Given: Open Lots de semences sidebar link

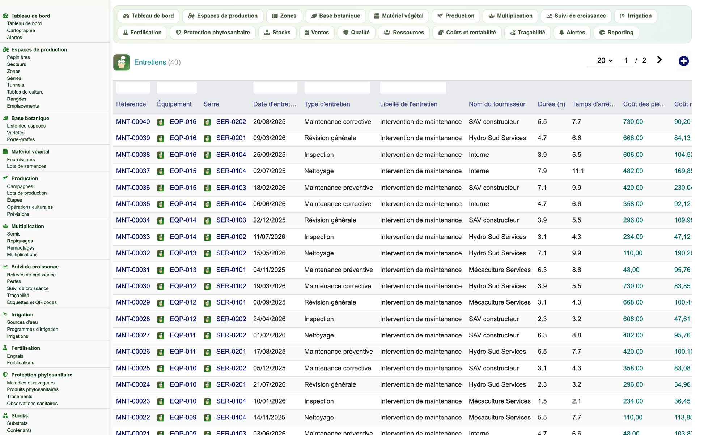Looking at the screenshot, I should (26, 166).
